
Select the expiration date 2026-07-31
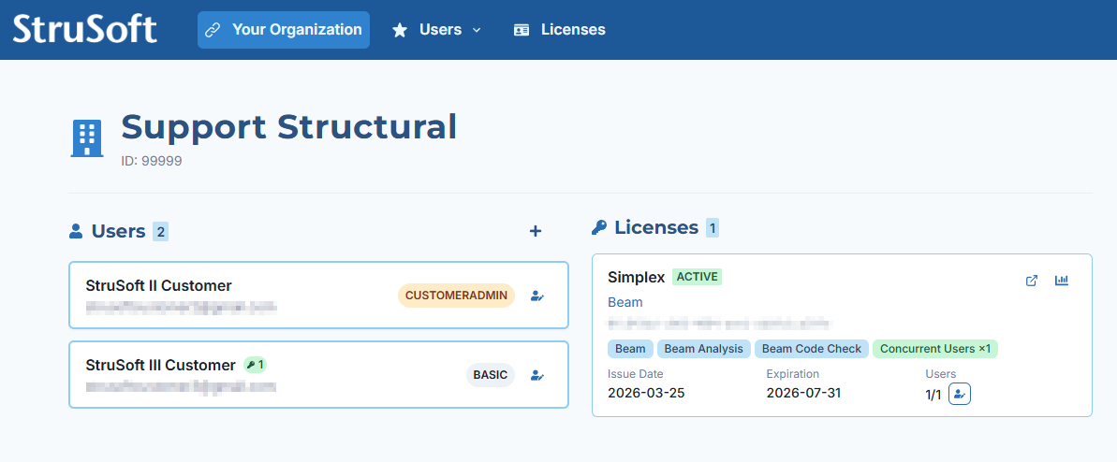(x=803, y=393)
